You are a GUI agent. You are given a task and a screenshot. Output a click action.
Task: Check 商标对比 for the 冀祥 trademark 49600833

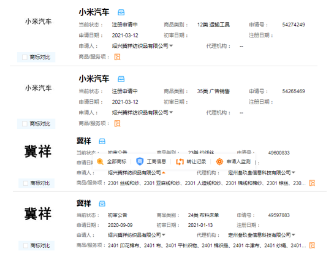point(26,183)
